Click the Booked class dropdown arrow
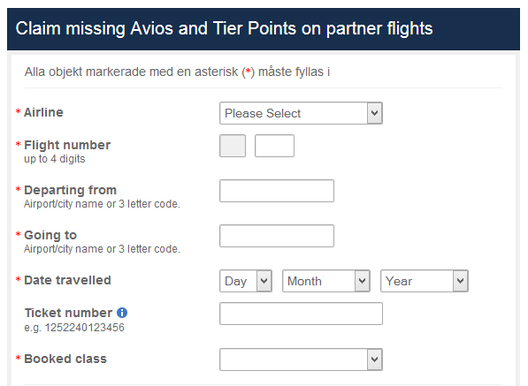Viewport: 528px width, 386px height. point(374,360)
